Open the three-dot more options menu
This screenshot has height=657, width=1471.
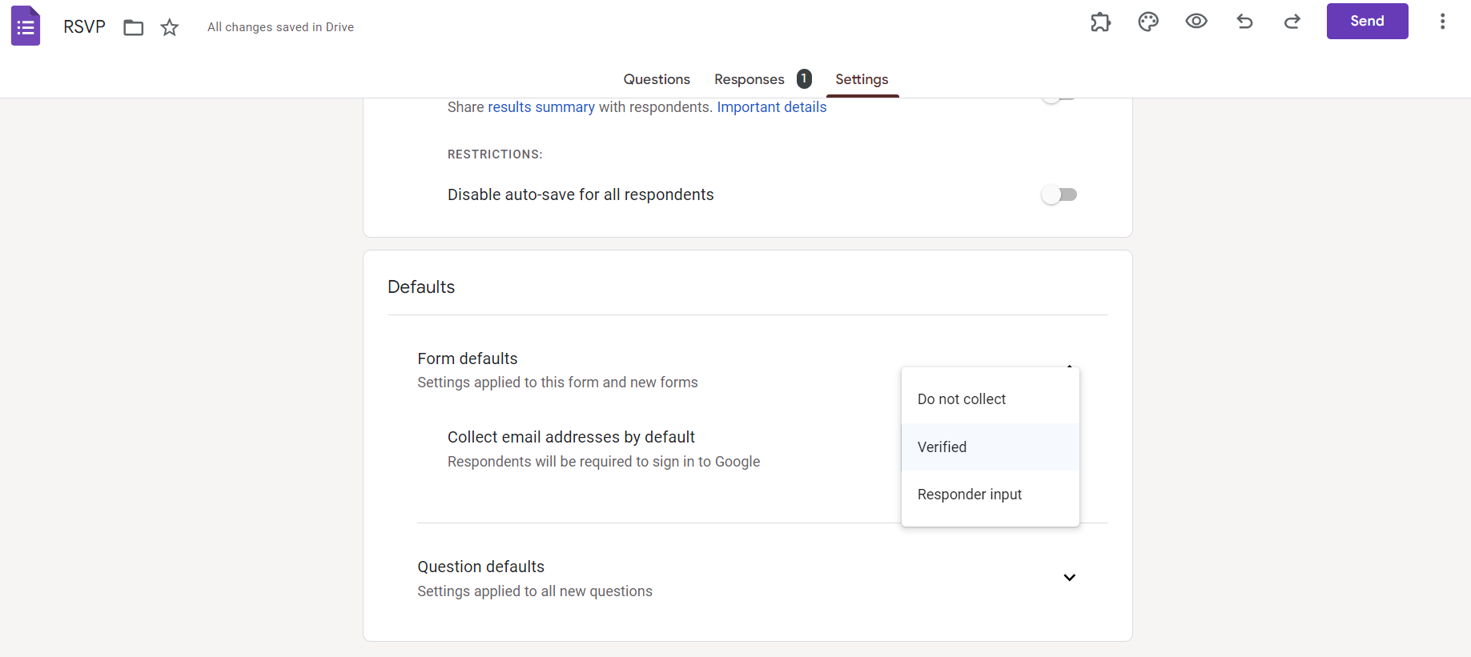1442,22
